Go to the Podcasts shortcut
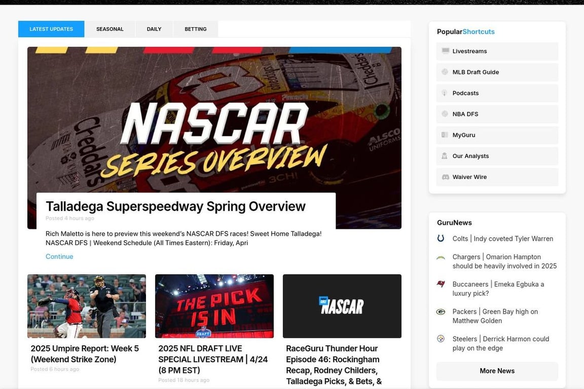This screenshot has height=389, width=584. (497, 93)
